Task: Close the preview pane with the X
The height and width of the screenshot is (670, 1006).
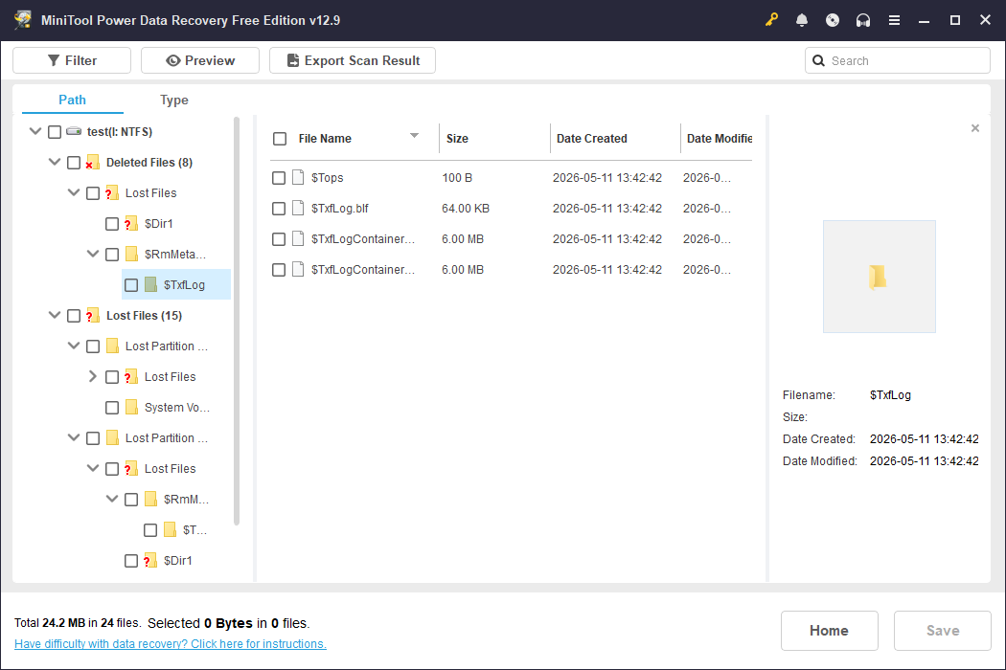Action: click(974, 128)
